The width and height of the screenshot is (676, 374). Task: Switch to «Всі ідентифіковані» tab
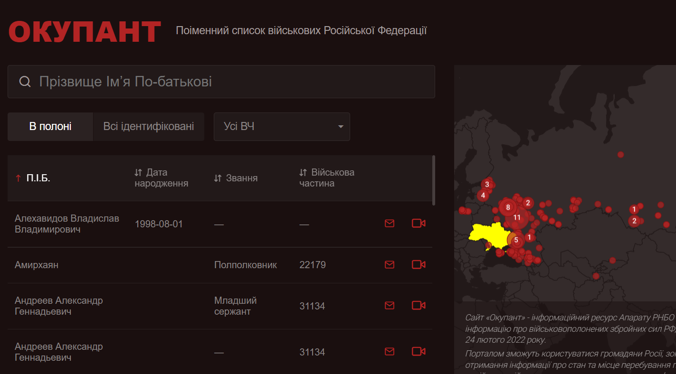click(x=149, y=127)
